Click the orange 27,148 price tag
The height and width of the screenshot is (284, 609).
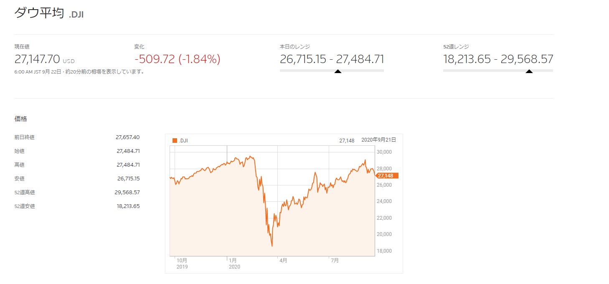(x=387, y=175)
